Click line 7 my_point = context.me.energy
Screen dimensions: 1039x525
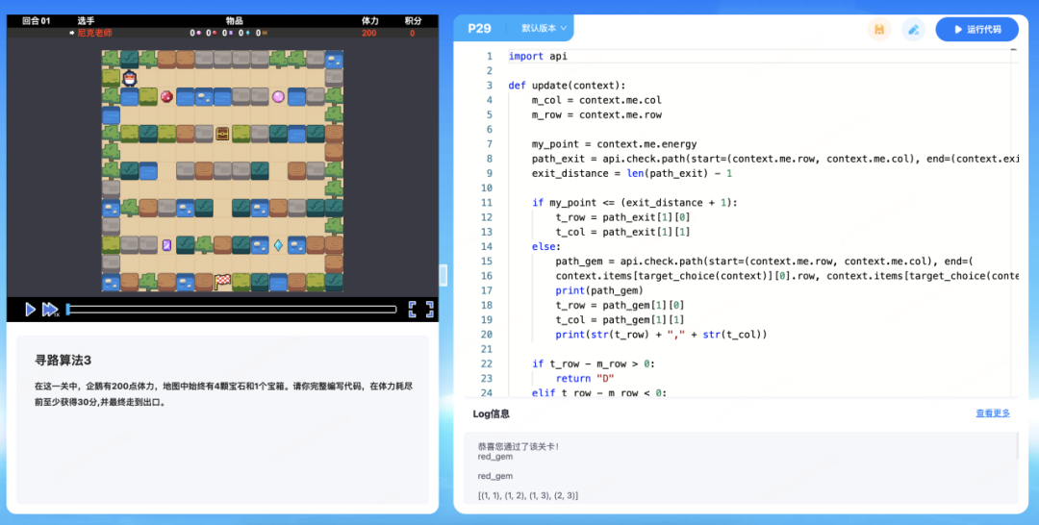tap(614, 143)
